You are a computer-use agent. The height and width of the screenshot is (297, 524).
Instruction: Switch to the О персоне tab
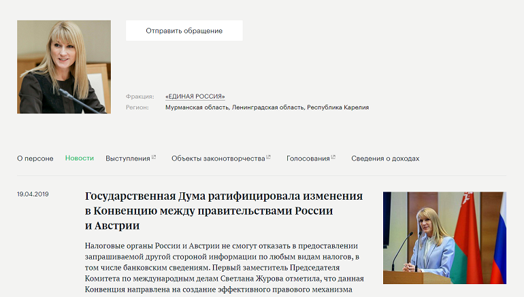click(x=35, y=158)
